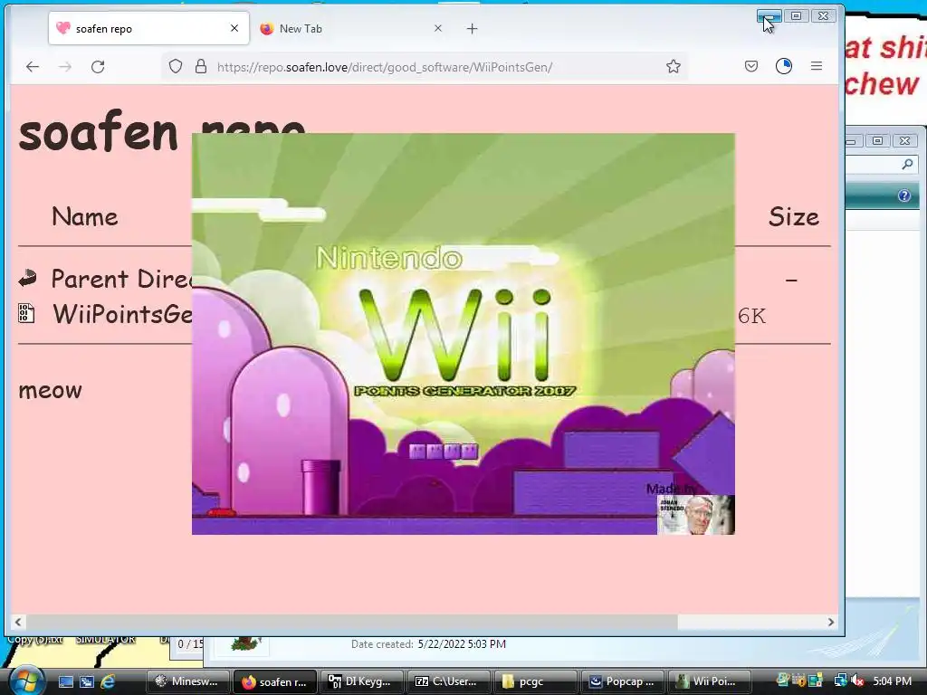Click the muted volume tray icon

tap(857, 681)
